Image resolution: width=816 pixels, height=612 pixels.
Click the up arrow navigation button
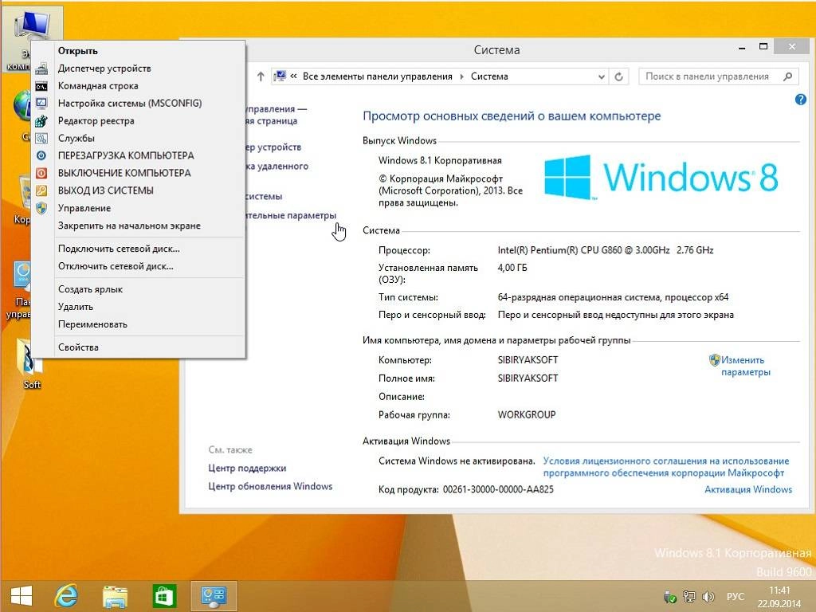coord(261,76)
